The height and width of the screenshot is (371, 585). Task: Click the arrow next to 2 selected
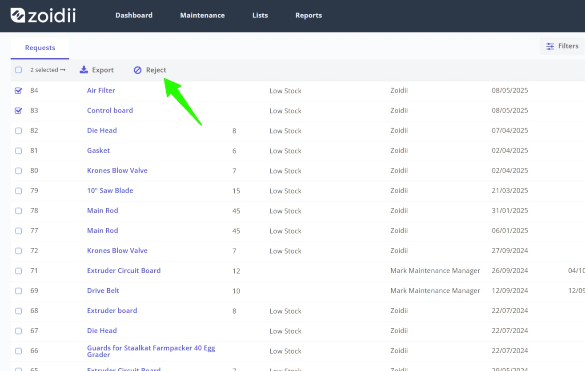coord(63,70)
